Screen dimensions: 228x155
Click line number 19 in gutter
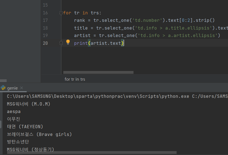tap(45, 35)
